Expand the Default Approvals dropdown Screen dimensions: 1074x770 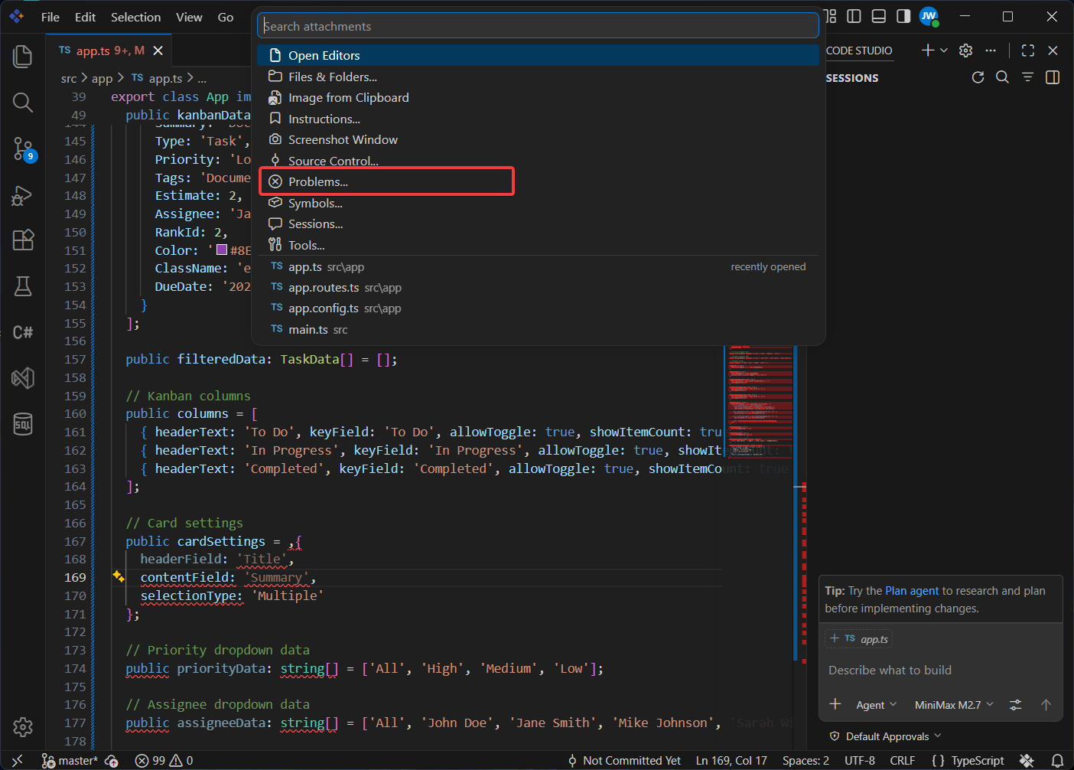[x=886, y=736]
